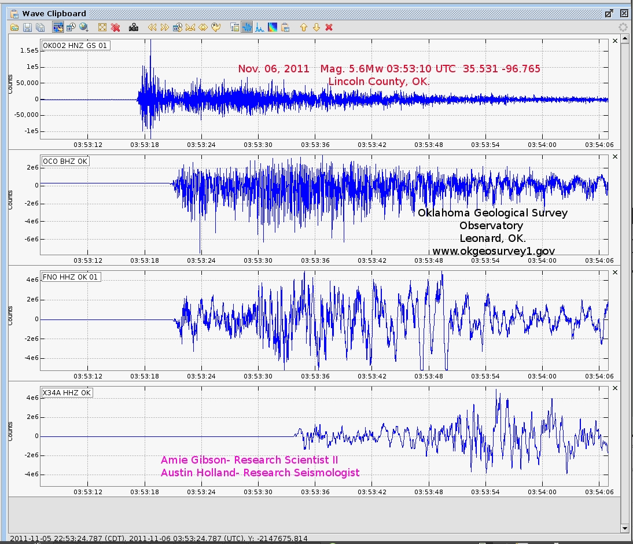The image size is (633, 544).
Task: Sync channel times across waves
Action: click(x=57, y=27)
